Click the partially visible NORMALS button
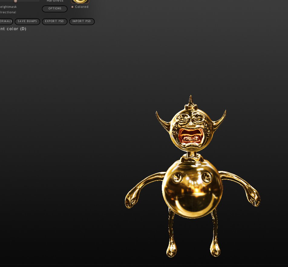 click(x=6, y=21)
